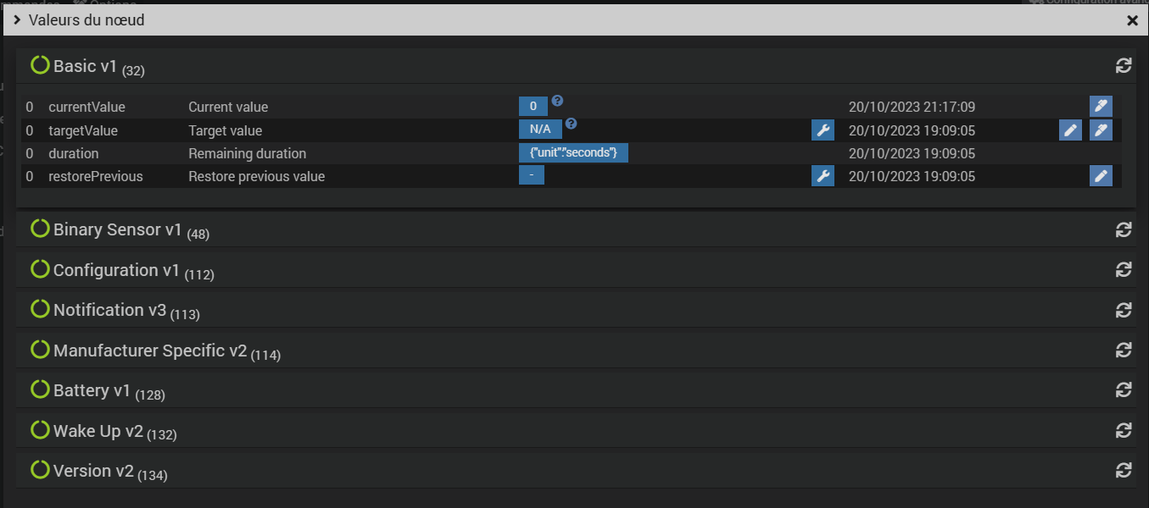Expand the Version v2 section
The height and width of the screenshot is (508, 1149).
pos(93,471)
